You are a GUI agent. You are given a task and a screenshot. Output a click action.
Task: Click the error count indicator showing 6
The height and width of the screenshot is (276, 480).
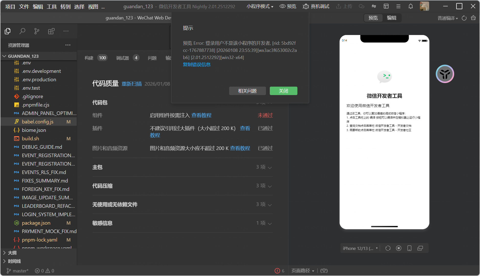(280, 271)
